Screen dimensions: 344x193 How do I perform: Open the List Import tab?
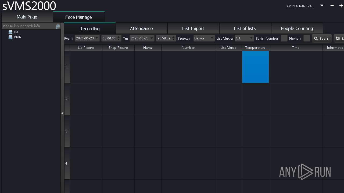click(193, 28)
